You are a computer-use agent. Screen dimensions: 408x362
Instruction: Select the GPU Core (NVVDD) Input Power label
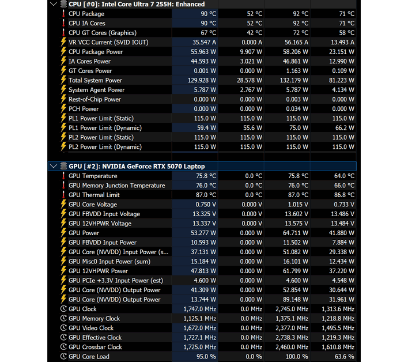[x=118, y=252]
